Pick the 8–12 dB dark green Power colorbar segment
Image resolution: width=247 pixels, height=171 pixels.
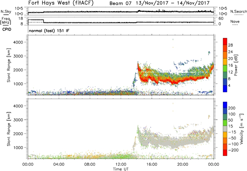tap(225, 75)
